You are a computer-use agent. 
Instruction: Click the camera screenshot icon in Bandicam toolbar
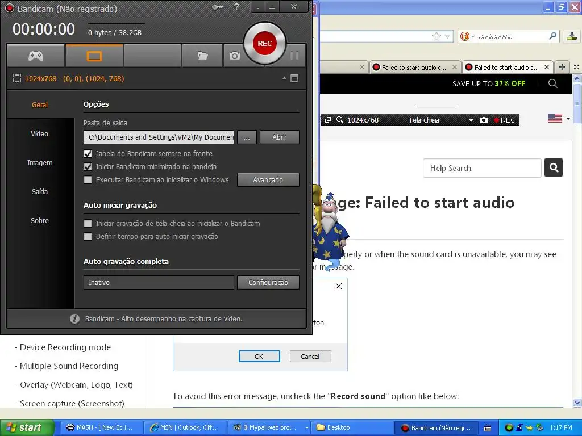pos(235,56)
